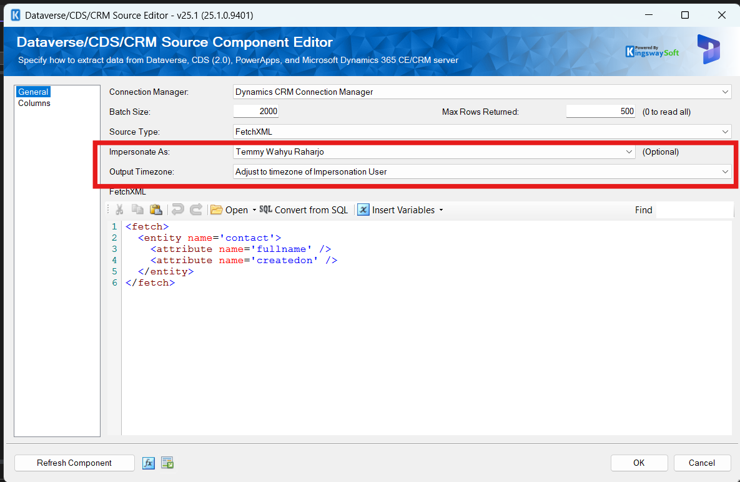Click the entity name='contact' line

coord(210,238)
